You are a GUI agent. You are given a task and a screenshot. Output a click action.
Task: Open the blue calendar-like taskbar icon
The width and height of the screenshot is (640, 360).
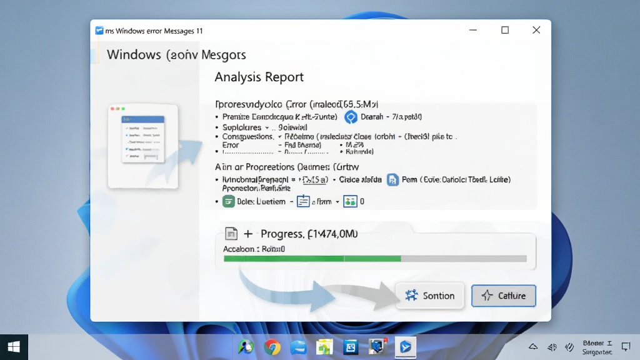pyautogui.click(x=351, y=347)
